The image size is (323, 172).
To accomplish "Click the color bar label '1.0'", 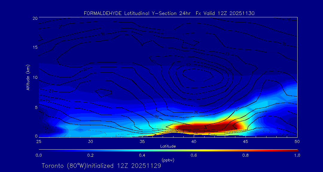I will (x=297, y=155).
